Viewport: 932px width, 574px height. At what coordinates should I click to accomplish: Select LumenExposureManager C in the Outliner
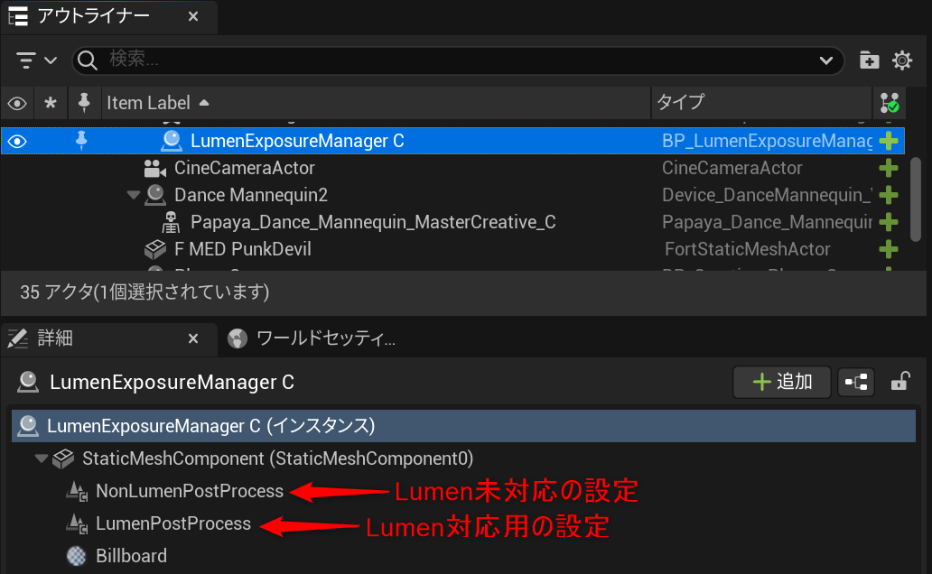point(452,141)
